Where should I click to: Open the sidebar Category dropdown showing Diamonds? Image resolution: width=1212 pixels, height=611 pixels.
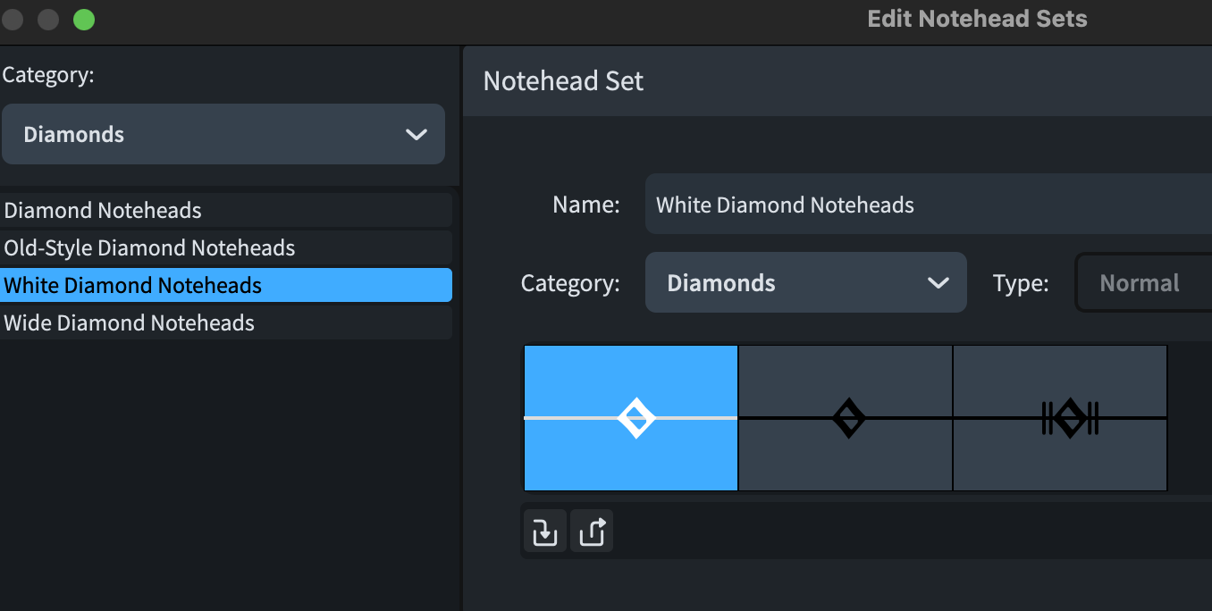pyautogui.click(x=223, y=135)
